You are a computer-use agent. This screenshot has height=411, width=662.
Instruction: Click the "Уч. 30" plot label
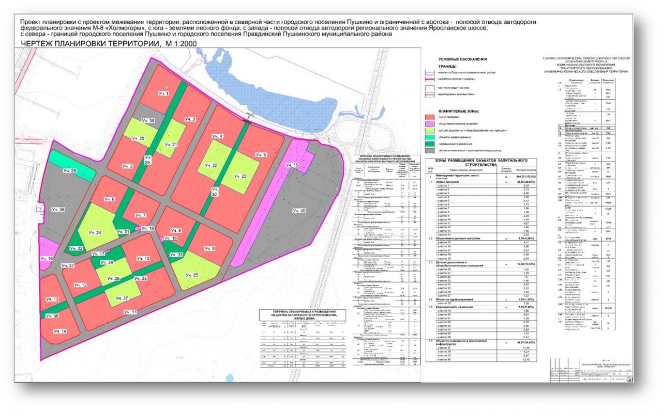214,192
